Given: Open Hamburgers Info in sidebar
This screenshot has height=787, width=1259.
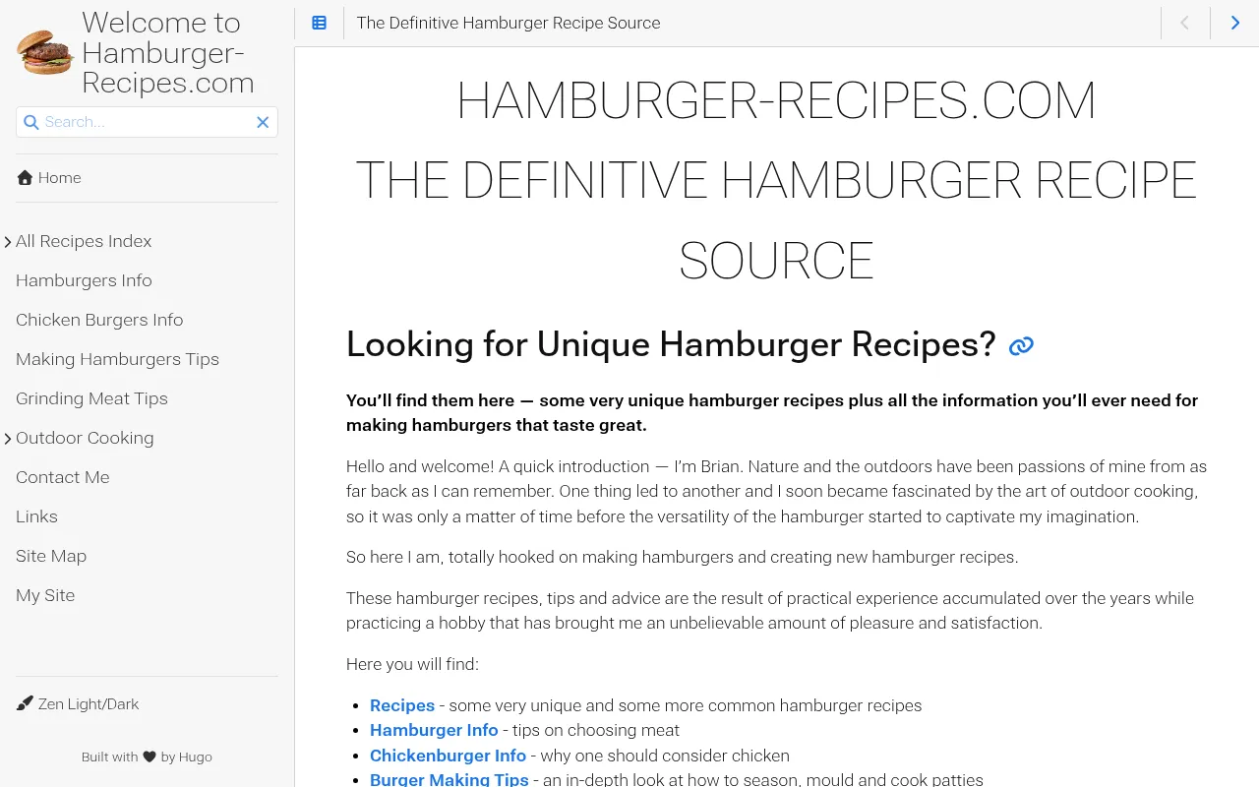Looking at the screenshot, I should pyautogui.click(x=84, y=280).
